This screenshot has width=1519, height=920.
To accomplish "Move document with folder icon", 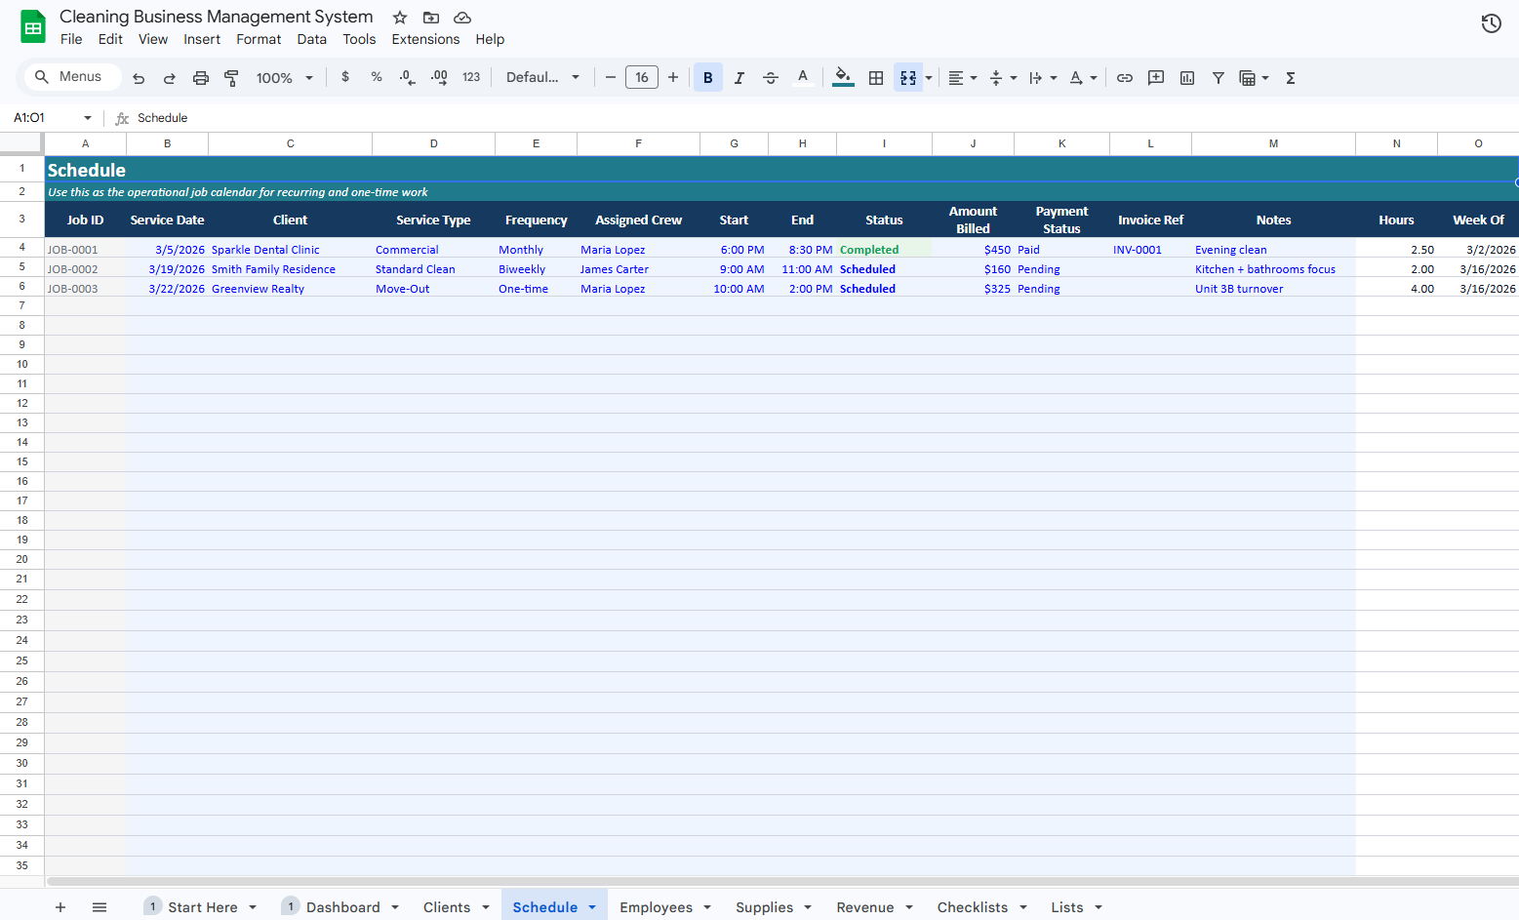I will pos(431,18).
